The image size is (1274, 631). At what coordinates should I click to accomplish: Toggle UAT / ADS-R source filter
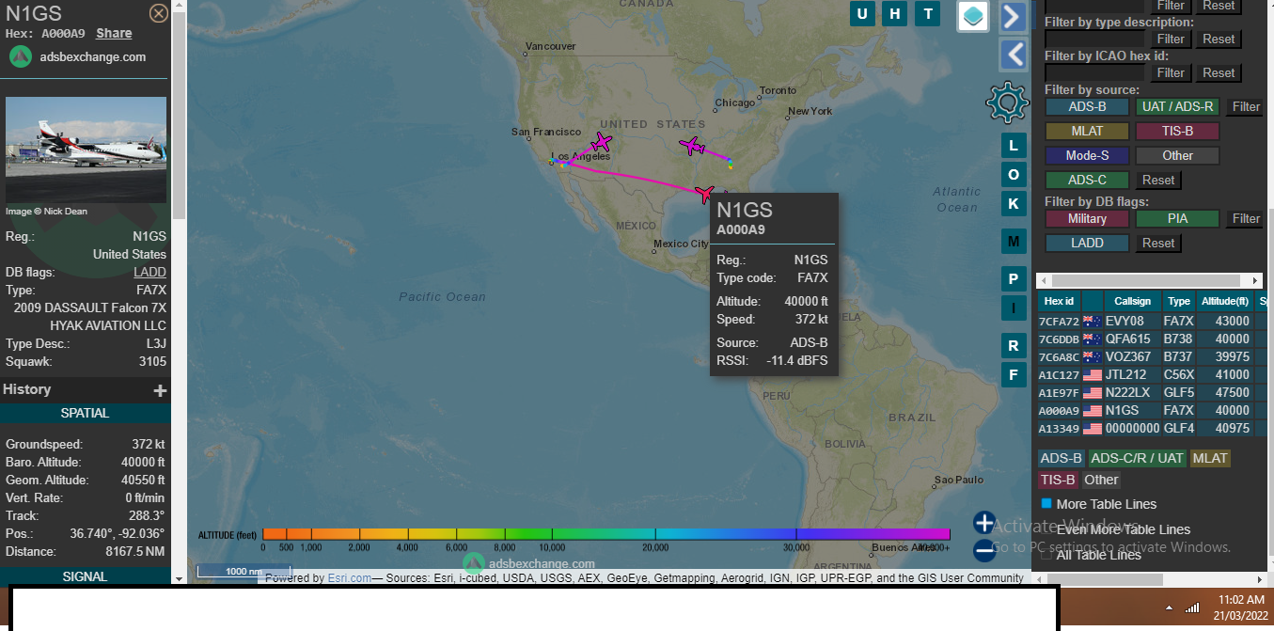click(1177, 107)
